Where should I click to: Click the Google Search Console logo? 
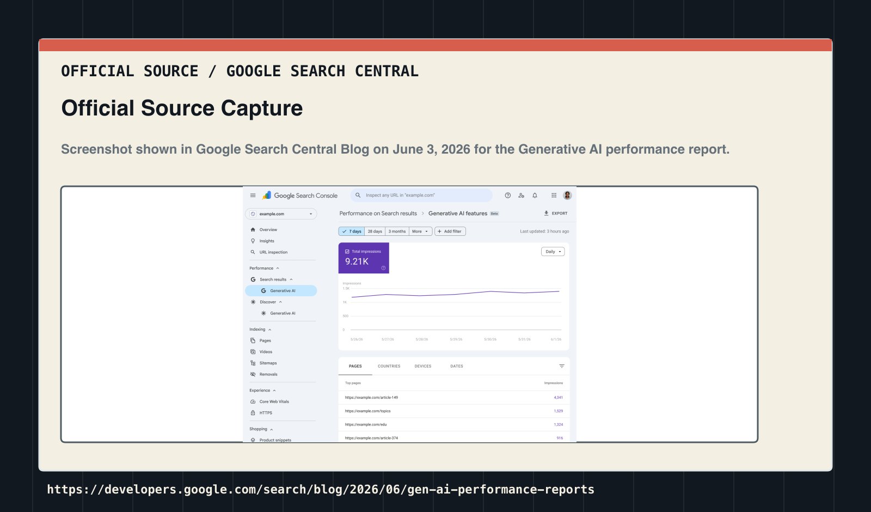(300, 196)
